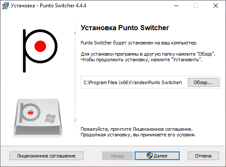Screen dimensions: 226x167
Task: Click the Далее install button
Action: [x=157, y=156]
